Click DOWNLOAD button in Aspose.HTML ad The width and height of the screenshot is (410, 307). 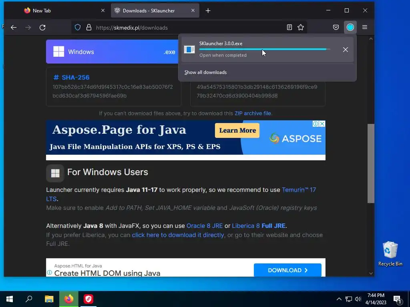coord(287,270)
